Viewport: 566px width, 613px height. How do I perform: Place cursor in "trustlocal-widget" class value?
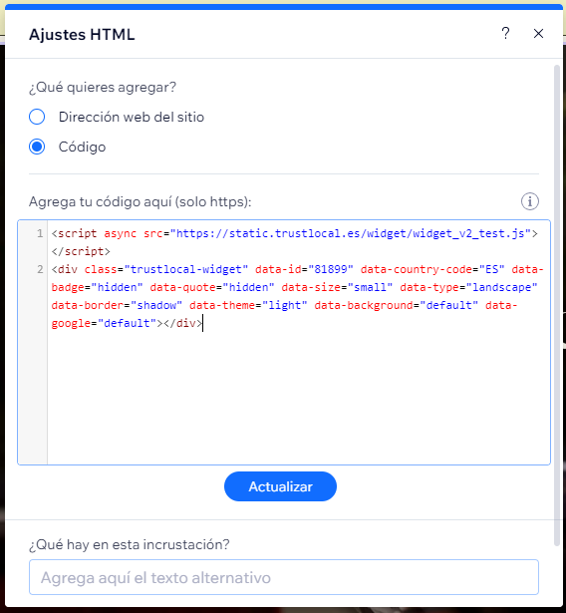click(186, 269)
